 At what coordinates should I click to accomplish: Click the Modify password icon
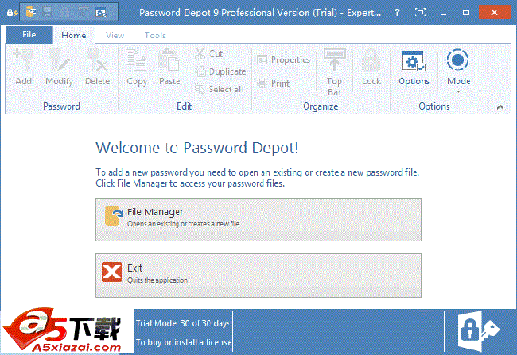60,60
